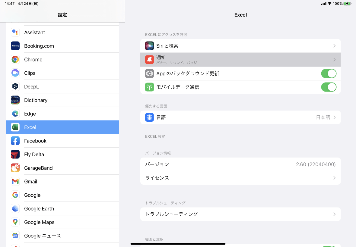Tap the 14:47 clock in status bar
Image resolution: width=356 pixels, height=247 pixels.
point(10,4)
